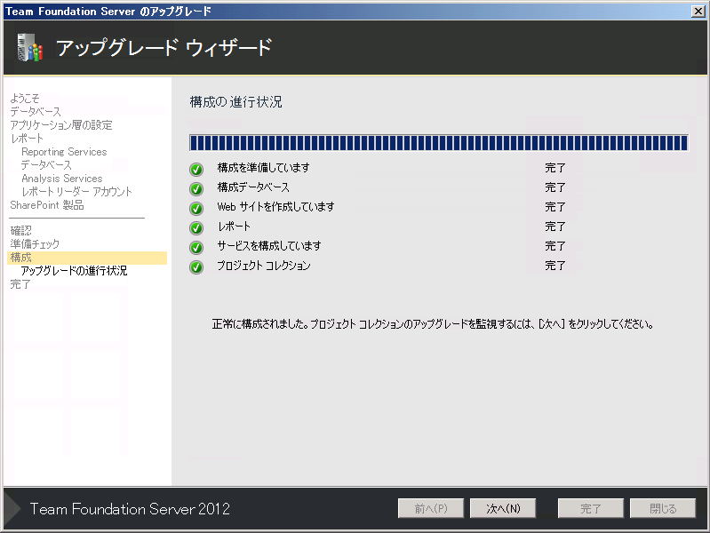Select the レポート sidebar section
The width and height of the screenshot is (710, 533).
coord(27,138)
